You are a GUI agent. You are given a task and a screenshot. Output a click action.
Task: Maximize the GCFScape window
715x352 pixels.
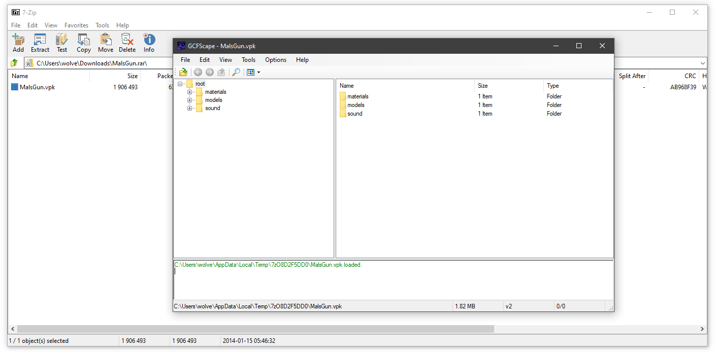coord(579,46)
